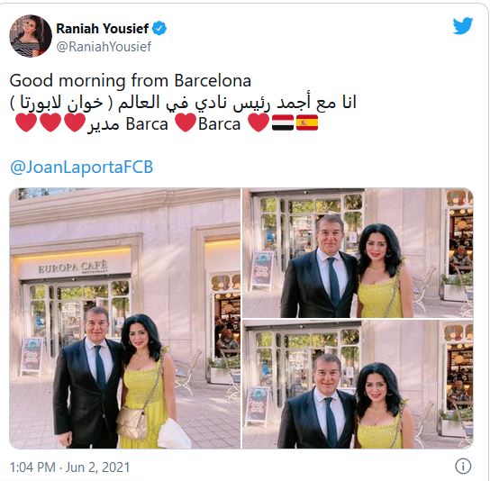
Task: Click the gold handbag in the left photo
Action: [x=132, y=423]
